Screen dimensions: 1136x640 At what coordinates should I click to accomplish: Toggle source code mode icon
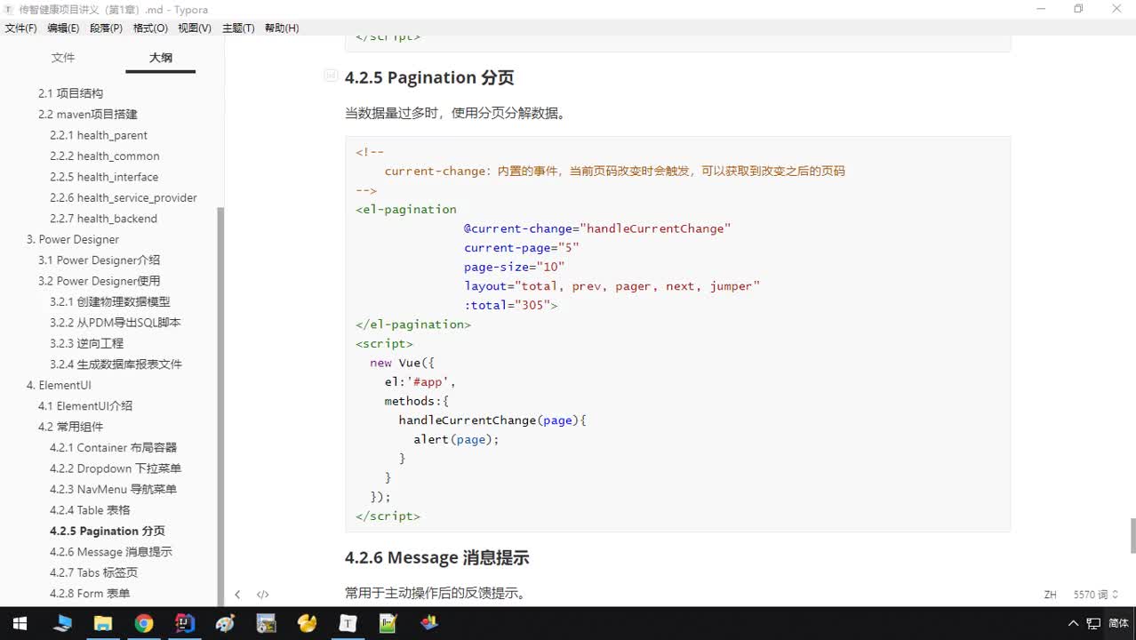point(263,595)
